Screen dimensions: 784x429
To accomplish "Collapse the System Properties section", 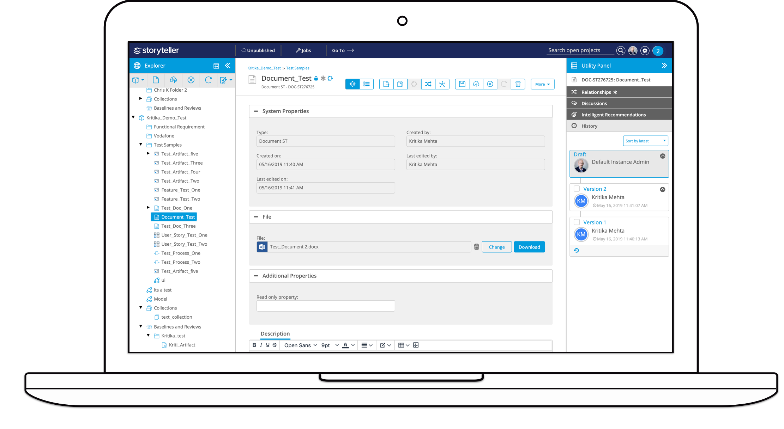I will pos(256,111).
